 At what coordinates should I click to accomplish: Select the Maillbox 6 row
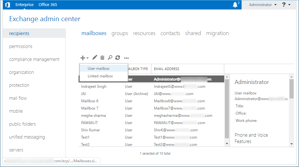pos(151,101)
